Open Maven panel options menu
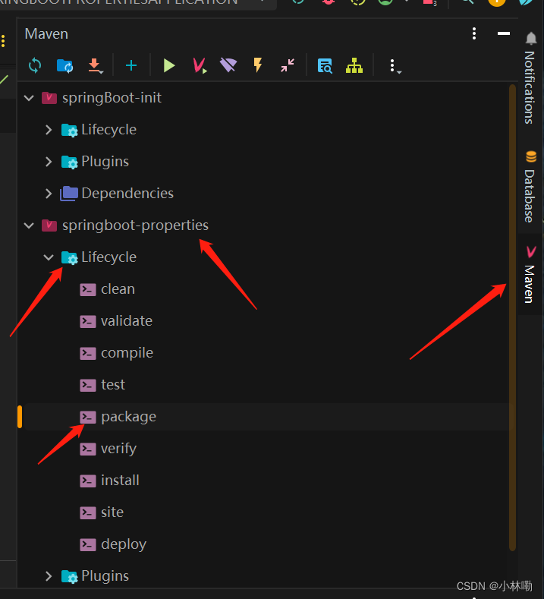Viewport: 544px width, 599px height. [474, 33]
